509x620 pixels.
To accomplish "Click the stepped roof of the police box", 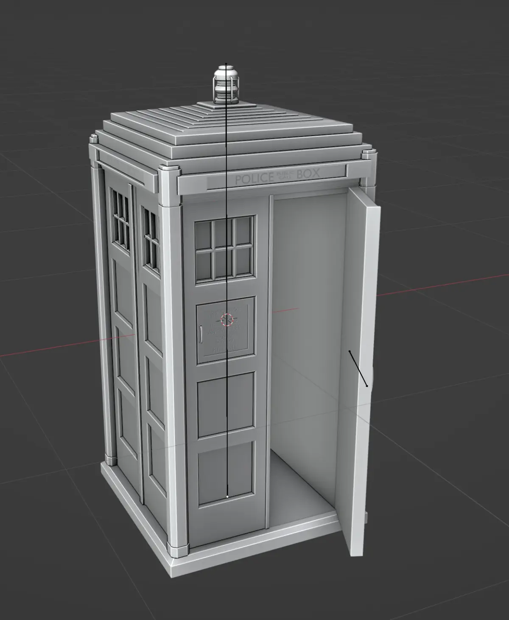I will pos(233,132).
